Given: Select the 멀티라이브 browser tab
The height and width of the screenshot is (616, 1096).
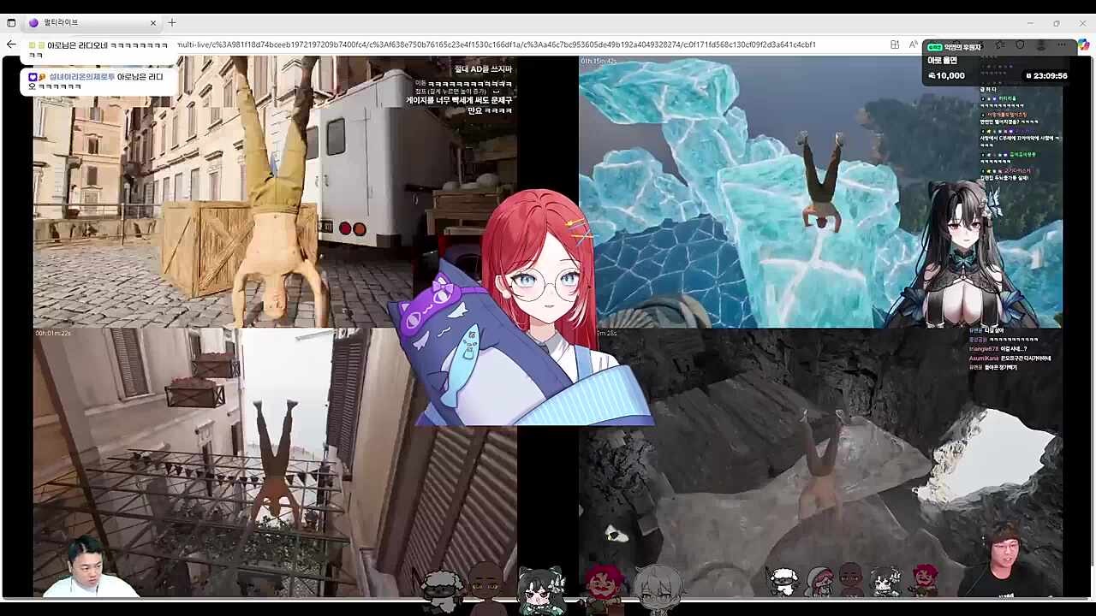Looking at the screenshot, I should tap(92, 23).
